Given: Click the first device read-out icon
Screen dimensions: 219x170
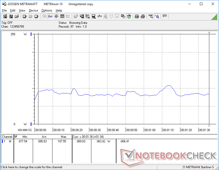Looking at the screenshot, I should point(25,16).
